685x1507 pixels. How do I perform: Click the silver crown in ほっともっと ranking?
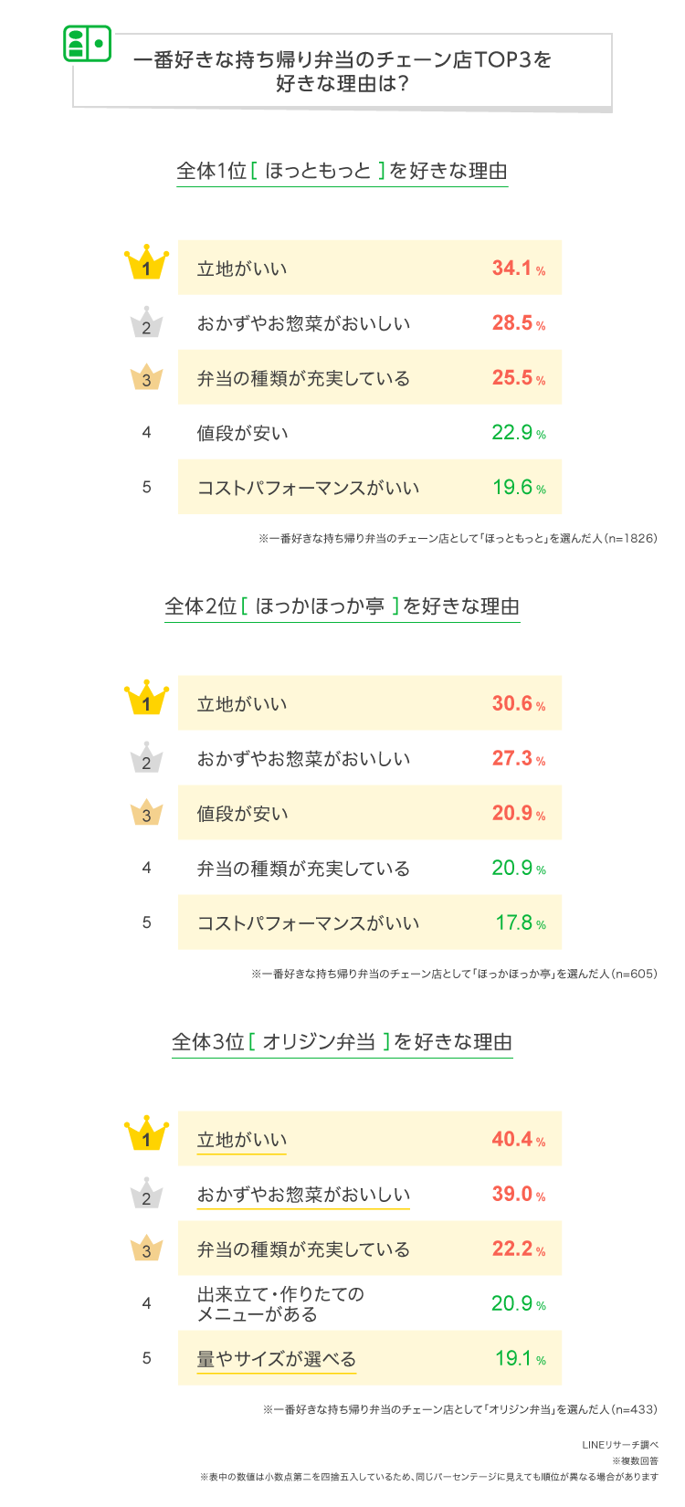146,323
